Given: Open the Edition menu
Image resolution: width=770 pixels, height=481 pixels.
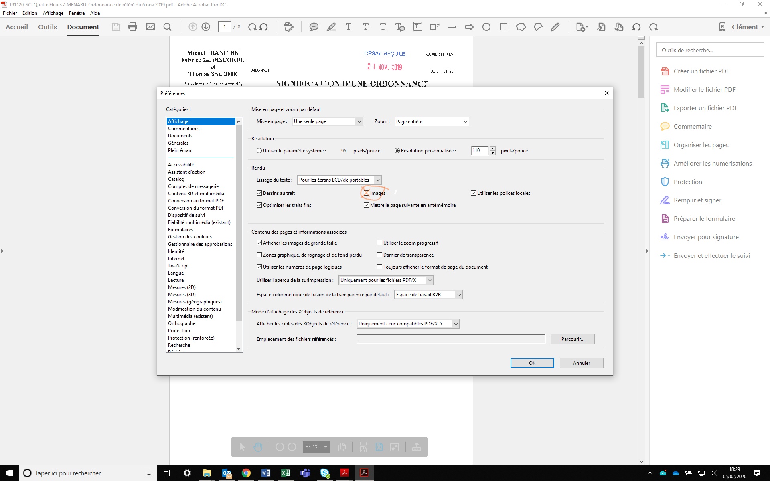Looking at the screenshot, I should pyautogui.click(x=29, y=13).
